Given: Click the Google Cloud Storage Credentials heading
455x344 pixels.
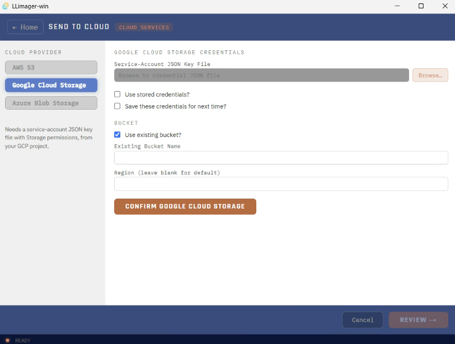Looking at the screenshot, I should tap(179, 53).
